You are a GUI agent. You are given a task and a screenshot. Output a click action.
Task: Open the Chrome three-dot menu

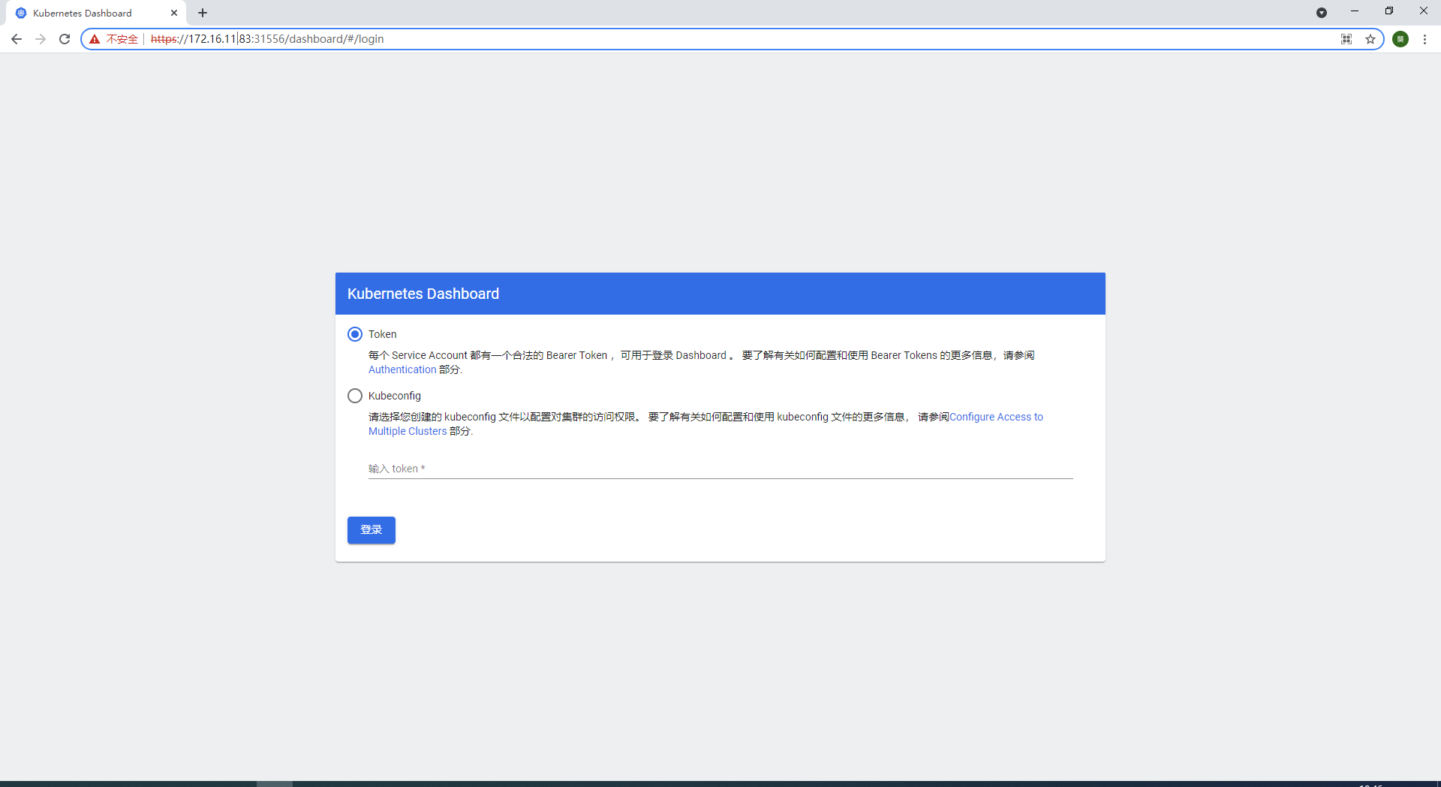coord(1424,39)
